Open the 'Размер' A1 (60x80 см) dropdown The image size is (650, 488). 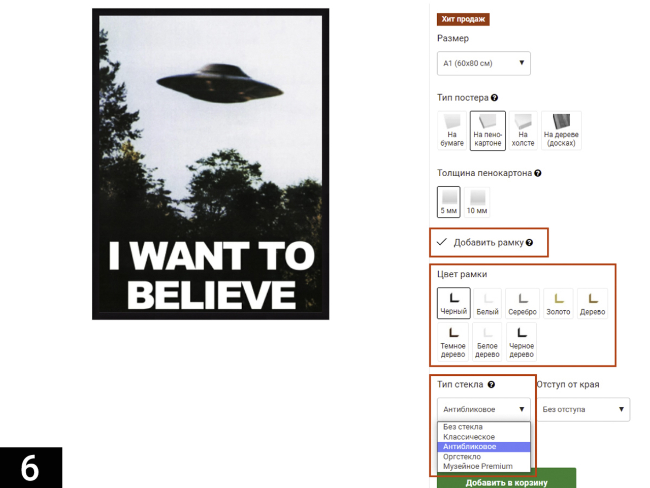point(483,63)
